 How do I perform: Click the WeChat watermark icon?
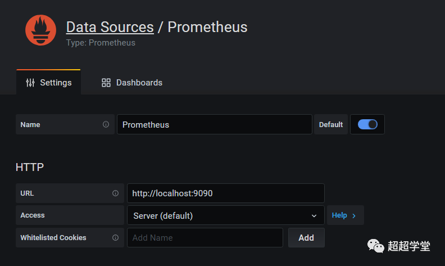375,246
